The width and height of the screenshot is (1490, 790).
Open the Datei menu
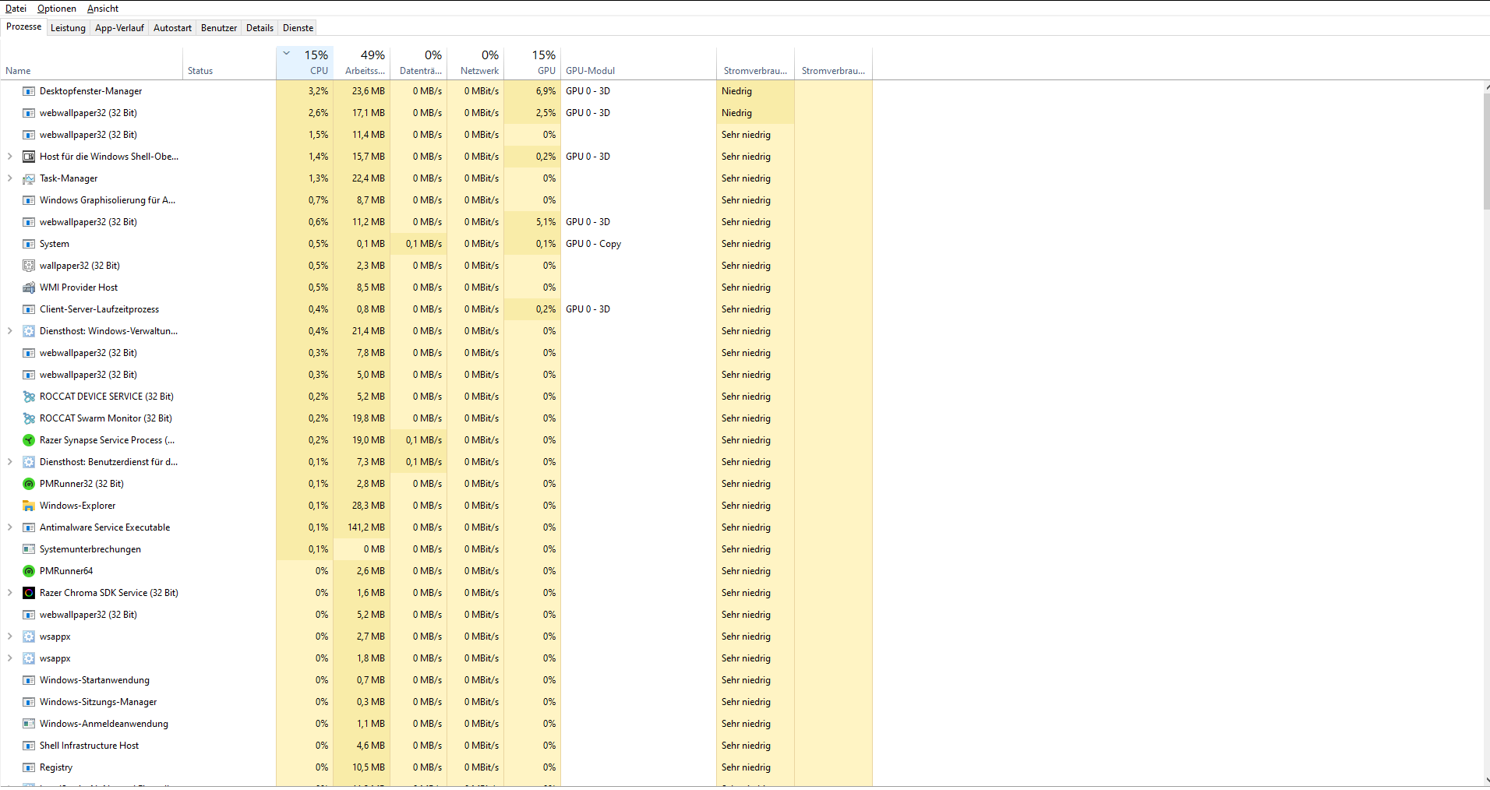click(x=16, y=9)
